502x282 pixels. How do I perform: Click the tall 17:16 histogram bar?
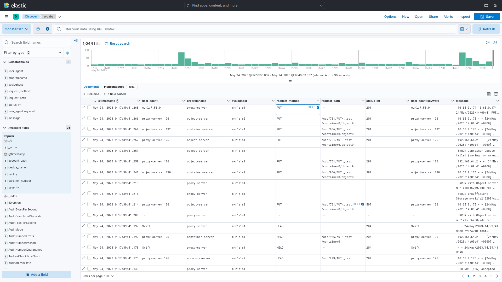pyautogui.click(x=181, y=59)
